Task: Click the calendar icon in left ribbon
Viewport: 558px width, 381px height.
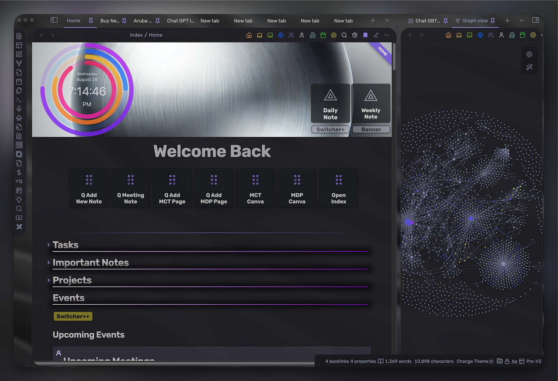Action: click(19, 82)
